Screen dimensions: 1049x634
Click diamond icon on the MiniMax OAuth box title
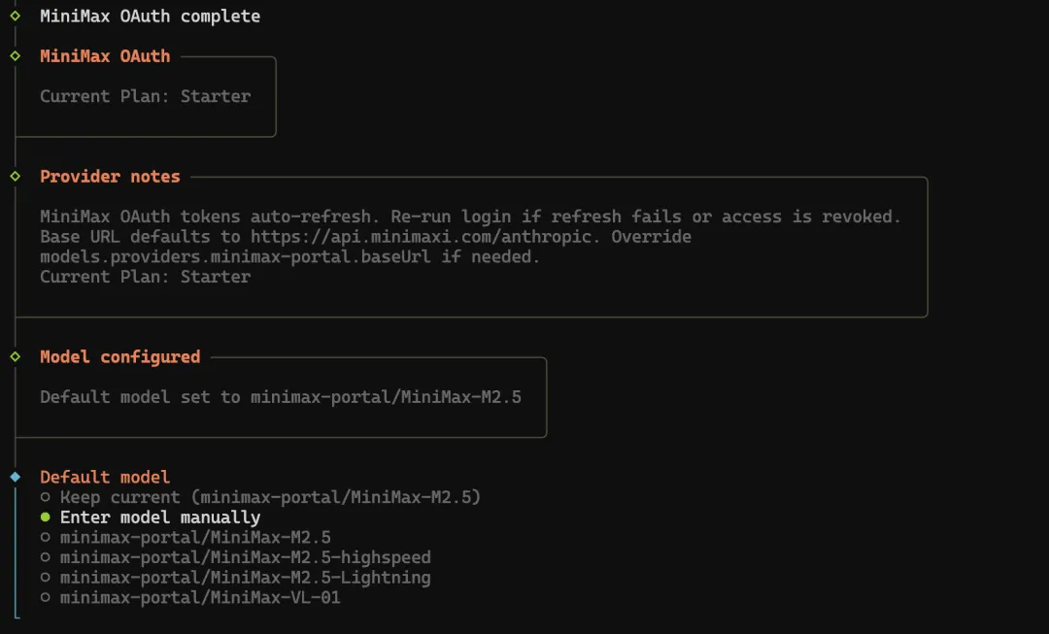[x=15, y=56]
